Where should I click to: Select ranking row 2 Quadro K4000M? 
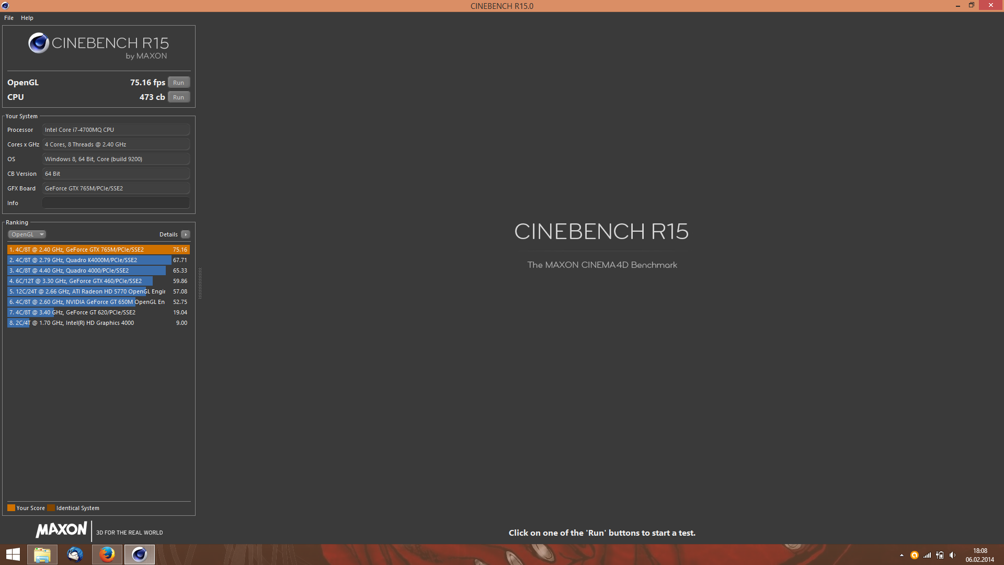tap(98, 260)
